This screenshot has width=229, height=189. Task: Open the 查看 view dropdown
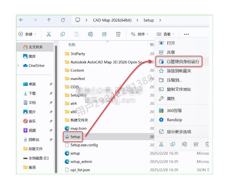[166, 34]
